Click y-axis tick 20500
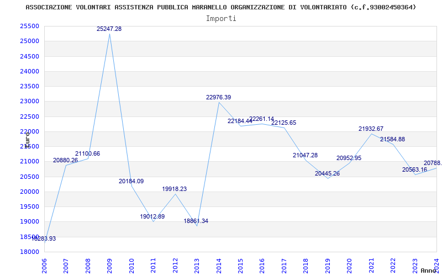The width and height of the screenshot is (442, 276). click(29, 177)
